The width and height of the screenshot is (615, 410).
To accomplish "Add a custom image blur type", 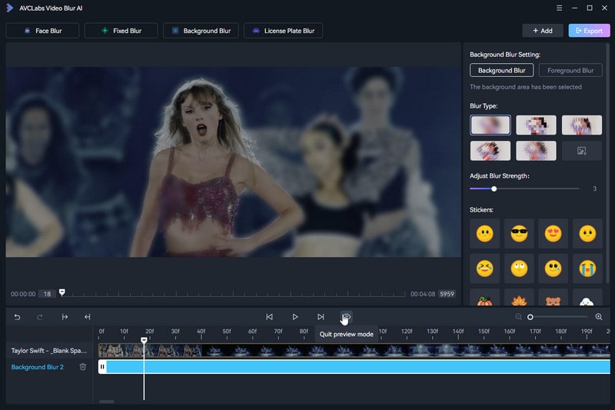I will point(582,151).
